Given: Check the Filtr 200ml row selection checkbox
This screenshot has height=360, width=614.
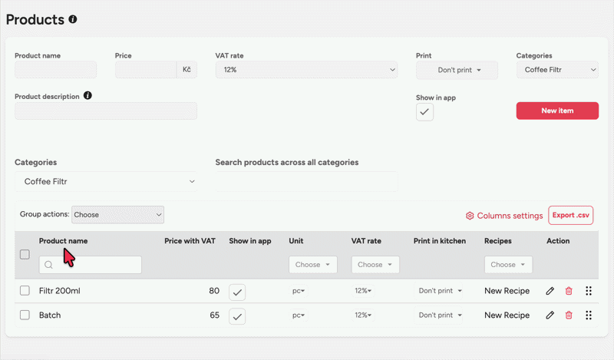Looking at the screenshot, I should coord(25,291).
